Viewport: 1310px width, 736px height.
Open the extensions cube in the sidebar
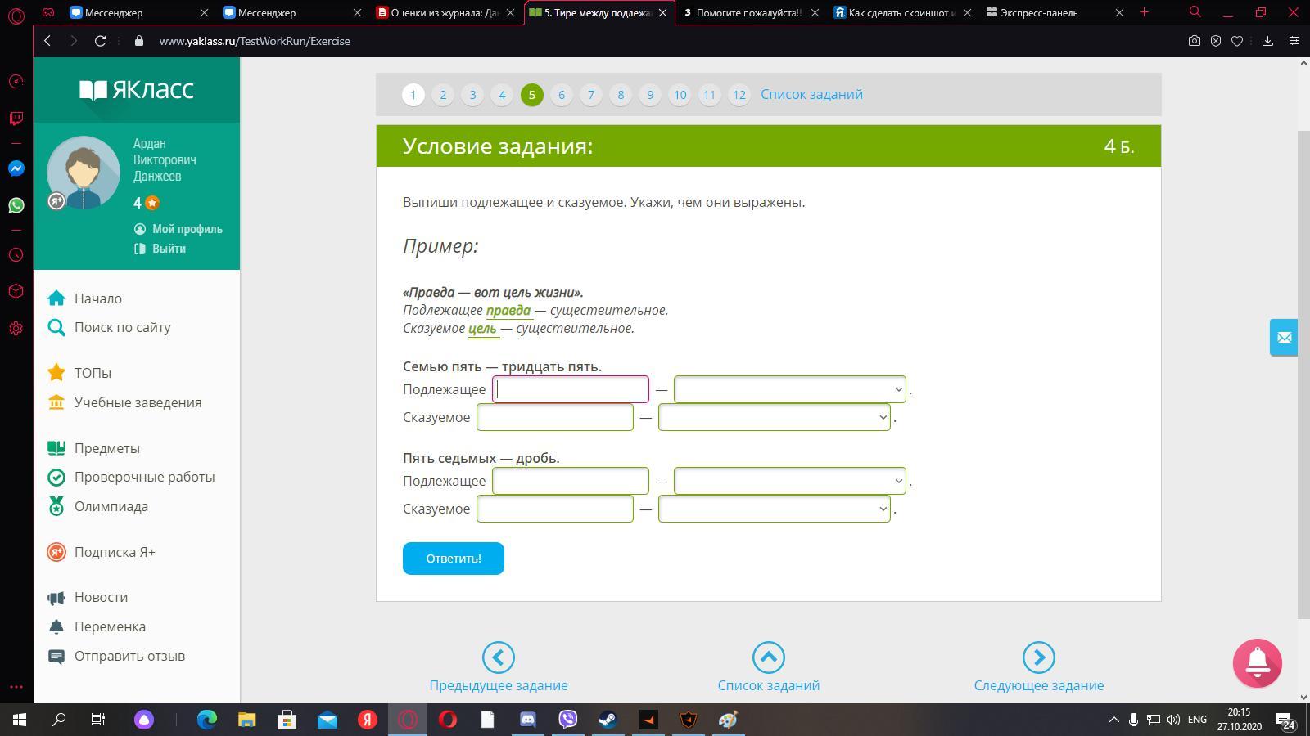[16, 292]
